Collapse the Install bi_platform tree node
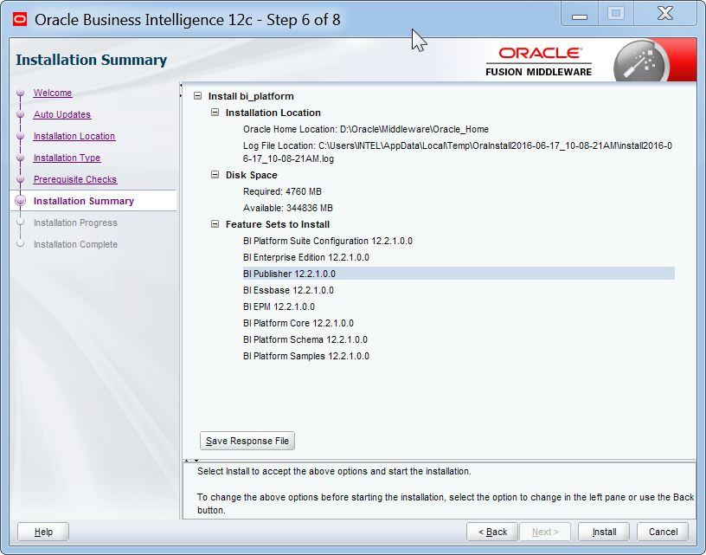The width and height of the screenshot is (706, 555). (197, 95)
